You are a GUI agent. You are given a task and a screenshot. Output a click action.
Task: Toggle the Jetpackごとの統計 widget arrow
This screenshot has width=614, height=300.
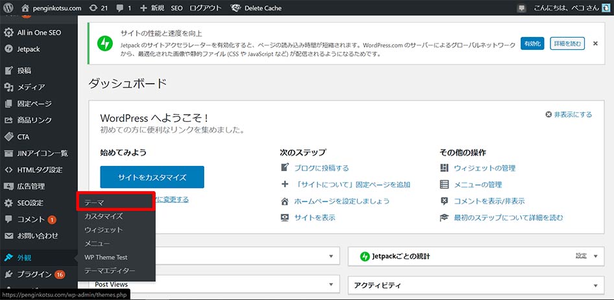coord(596,257)
